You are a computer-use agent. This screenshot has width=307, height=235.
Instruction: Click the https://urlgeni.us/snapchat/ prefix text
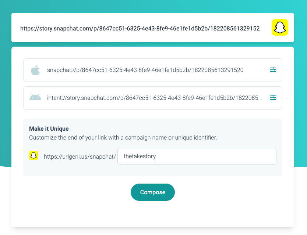pos(80,157)
